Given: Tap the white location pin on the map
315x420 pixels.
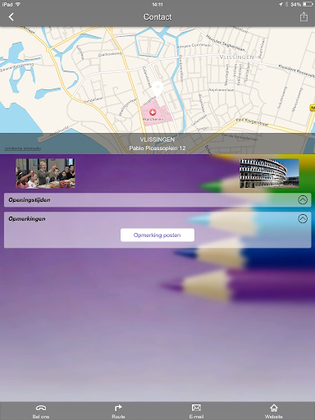Looking at the screenshot, I should tap(157, 89).
